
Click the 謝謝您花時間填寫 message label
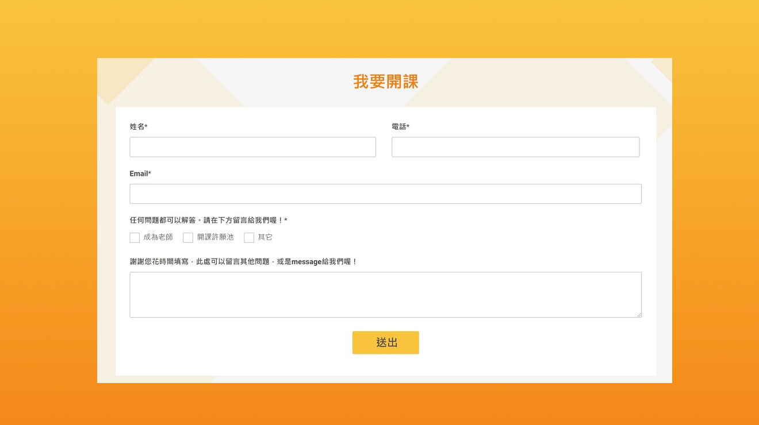[x=243, y=262]
